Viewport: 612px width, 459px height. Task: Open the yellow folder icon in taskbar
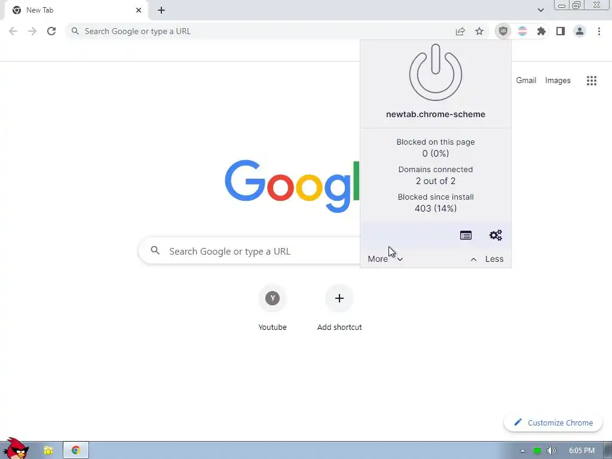click(48, 451)
